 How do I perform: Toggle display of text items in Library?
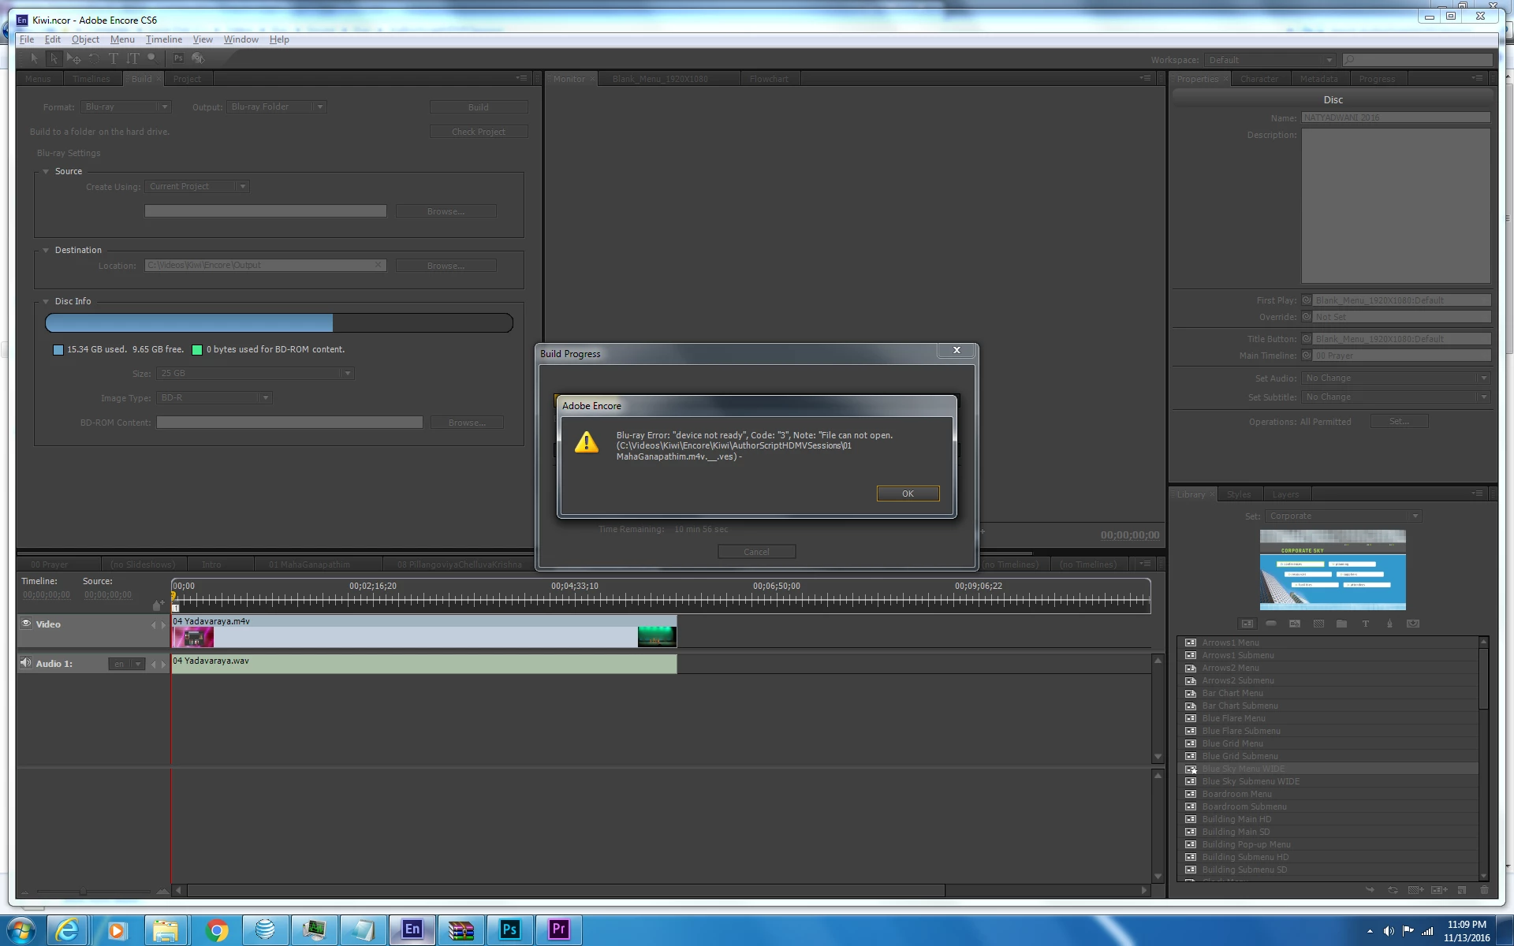point(1366,624)
